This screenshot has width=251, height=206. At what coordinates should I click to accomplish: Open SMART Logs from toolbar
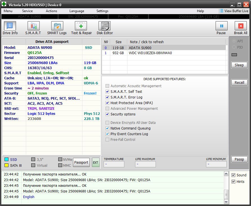tap(57, 26)
